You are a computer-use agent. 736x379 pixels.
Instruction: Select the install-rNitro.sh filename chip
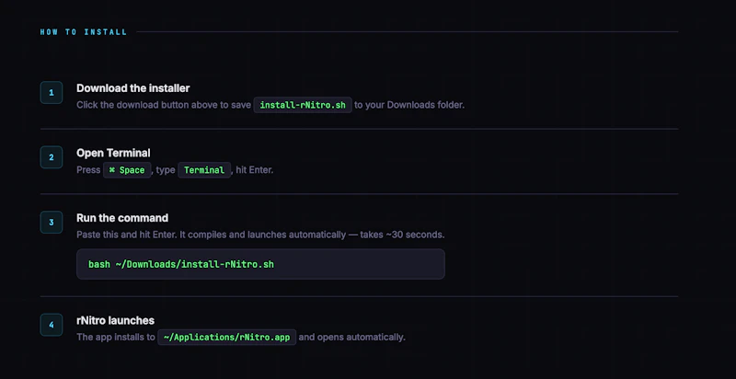303,105
